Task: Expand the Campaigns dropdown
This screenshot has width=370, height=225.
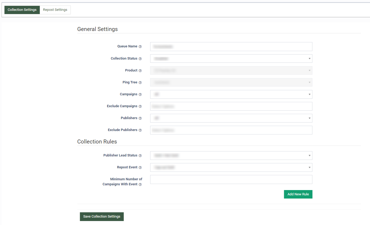Action: (x=231, y=94)
